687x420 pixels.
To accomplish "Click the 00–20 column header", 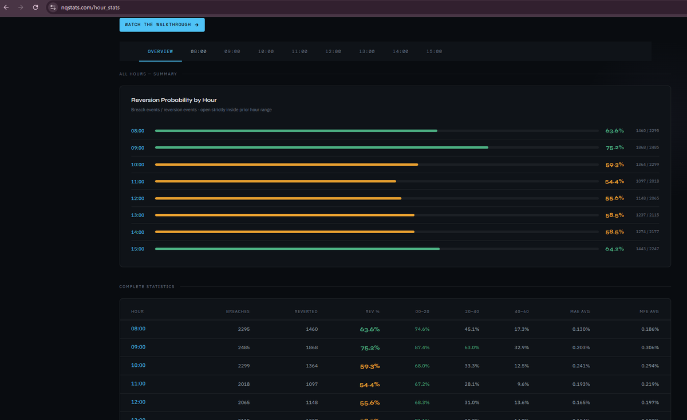I will pyautogui.click(x=423, y=311).
